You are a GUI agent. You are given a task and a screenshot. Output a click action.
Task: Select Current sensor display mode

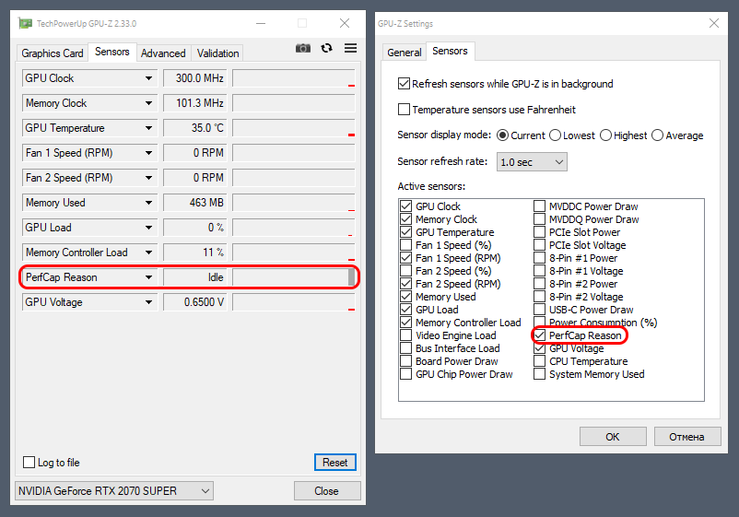coord(503,135)
